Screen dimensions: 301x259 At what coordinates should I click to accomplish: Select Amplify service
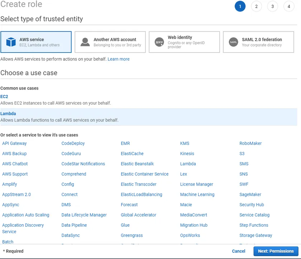pyautogui.click(x=9, y=184)
